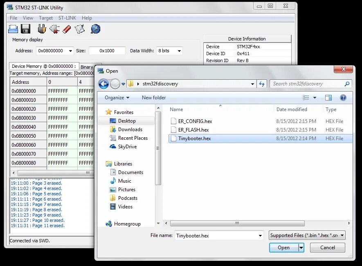Click stm32fdiscovery folder in address bar
Screen dimensions: 362x266
click(160, 84)
